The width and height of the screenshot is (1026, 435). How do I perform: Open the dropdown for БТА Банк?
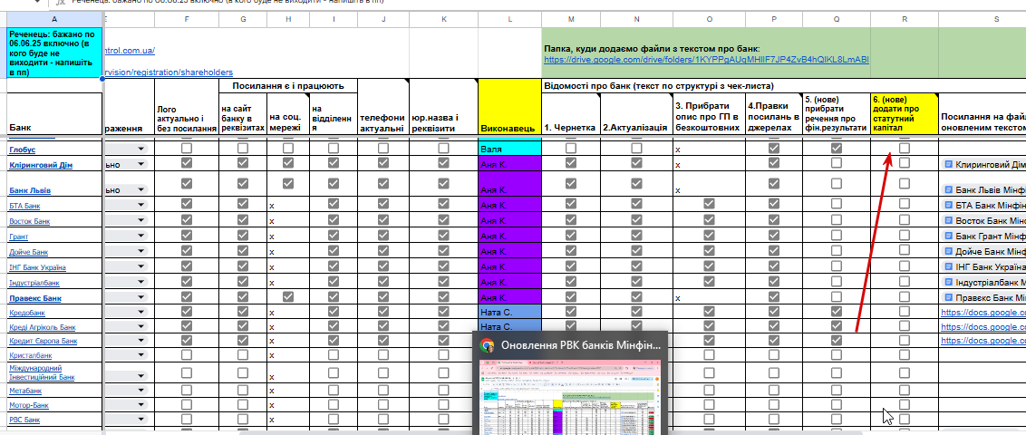[140, 206]
